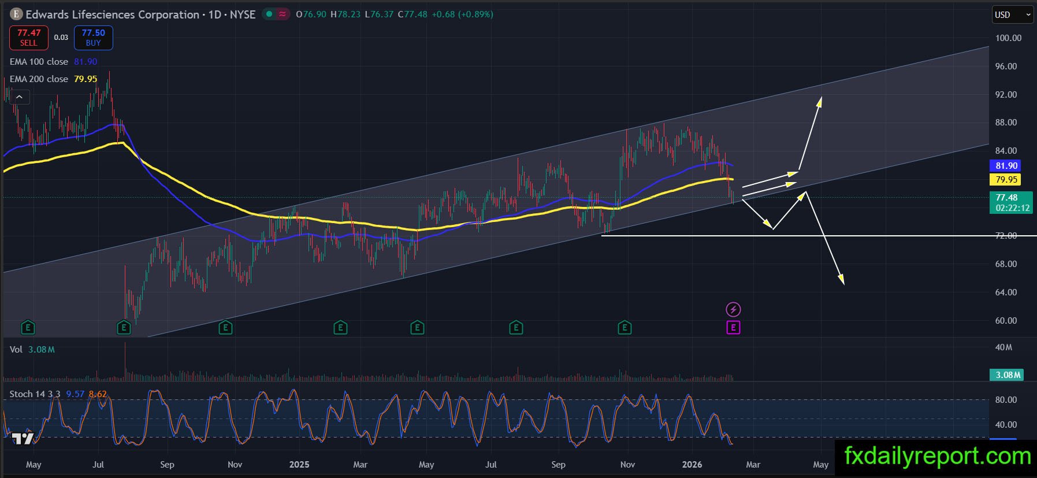Open the earnings marker after July 2025
1037x478 pixels.
pyautogui.click(x=516, y=328)
